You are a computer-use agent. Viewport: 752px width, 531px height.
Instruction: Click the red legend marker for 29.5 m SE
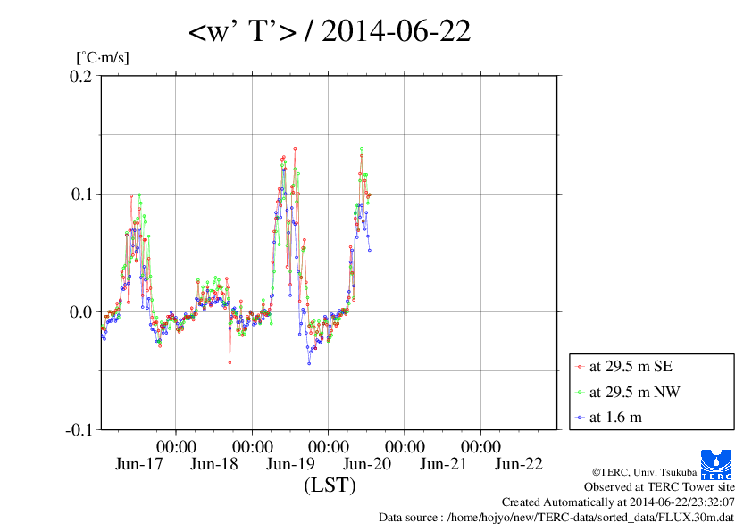tap(580, 367)
